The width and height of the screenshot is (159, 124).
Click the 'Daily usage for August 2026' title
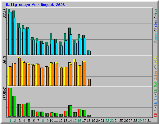coord(35,5)
